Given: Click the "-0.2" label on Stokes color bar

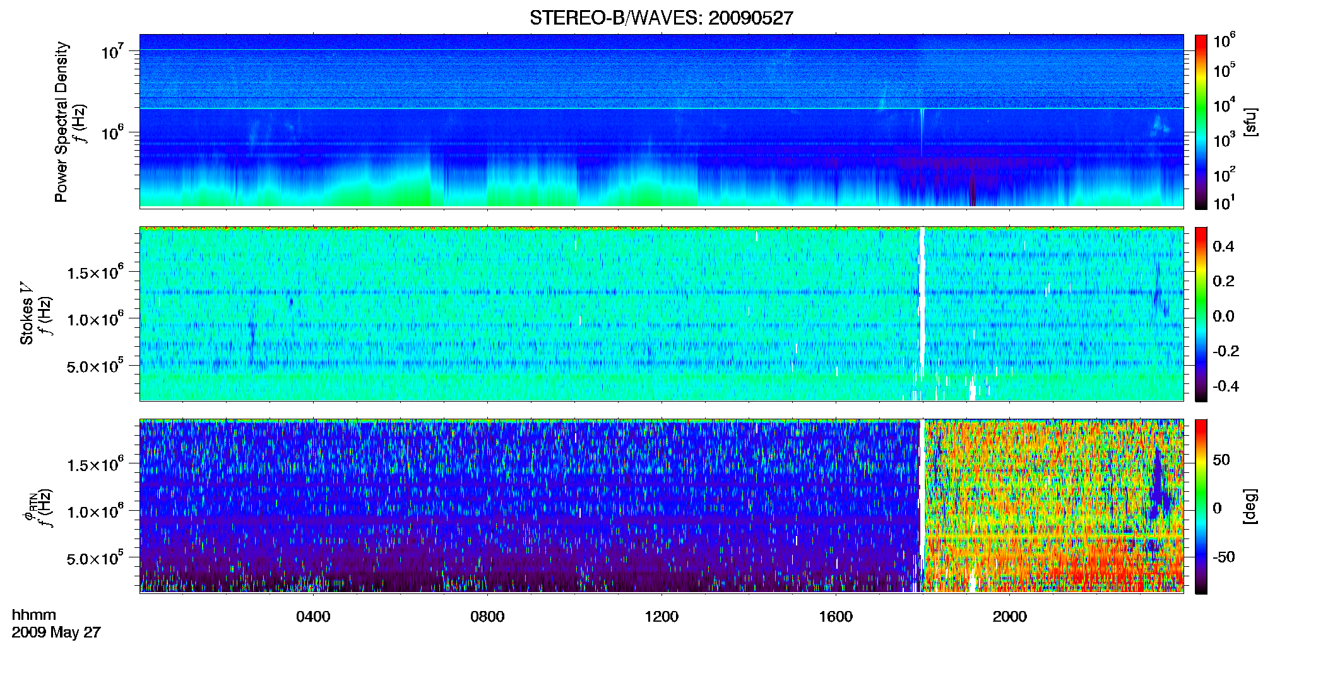Looking at the screenshot, I should 1226,351.
